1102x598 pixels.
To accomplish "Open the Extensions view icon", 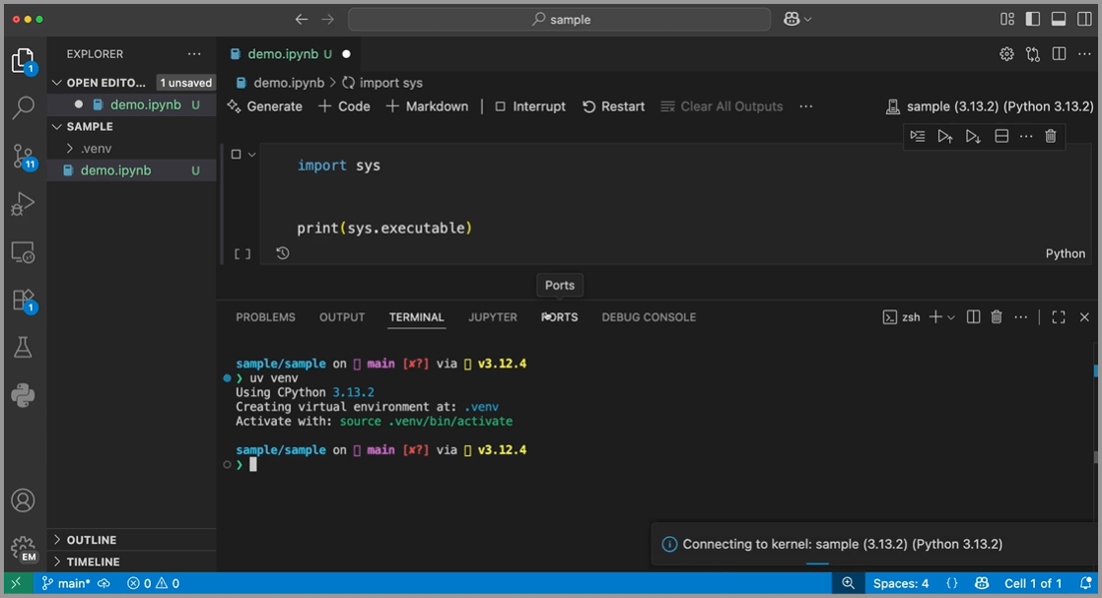I will (x=23, y=300).
